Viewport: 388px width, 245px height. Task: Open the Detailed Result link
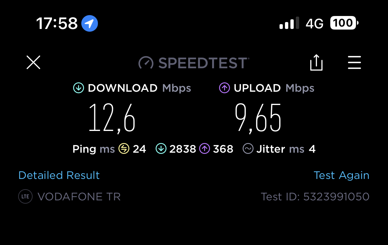pos(59,175)
